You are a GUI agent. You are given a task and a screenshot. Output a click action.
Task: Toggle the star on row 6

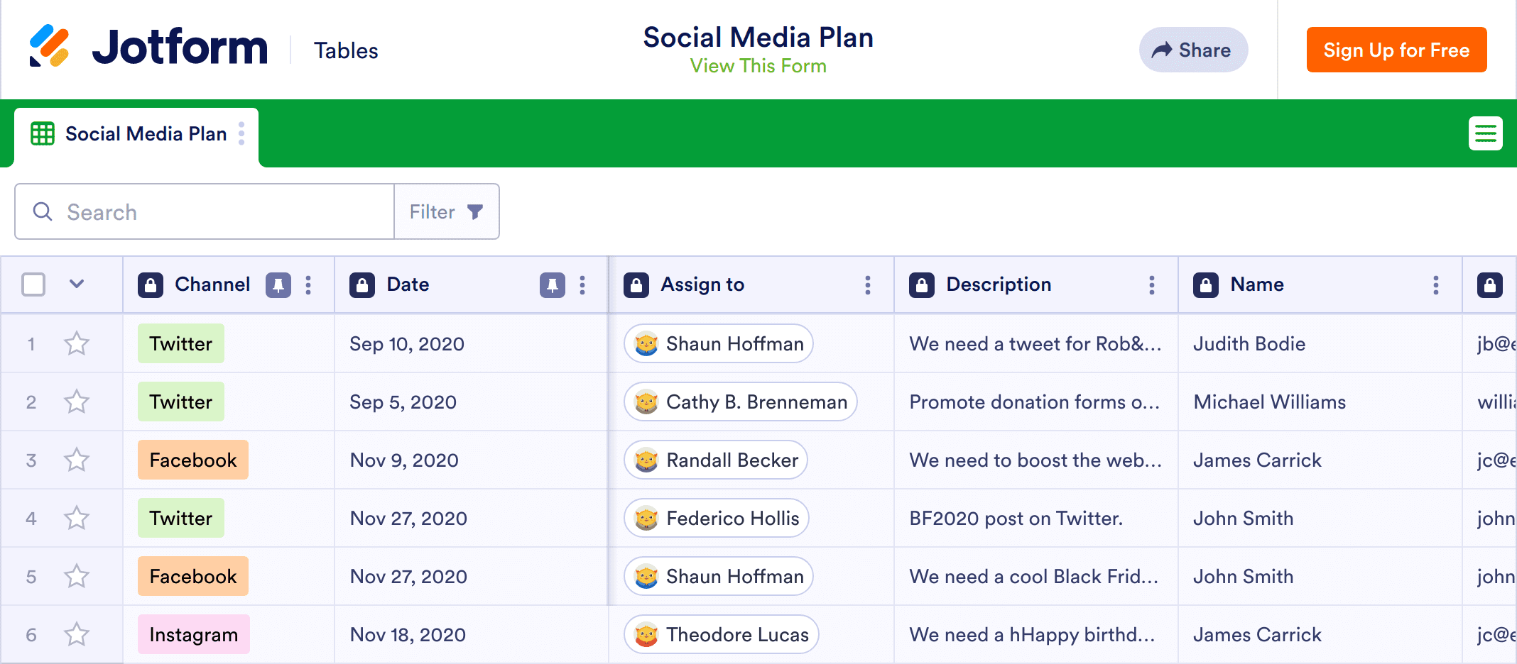point(77,635)
